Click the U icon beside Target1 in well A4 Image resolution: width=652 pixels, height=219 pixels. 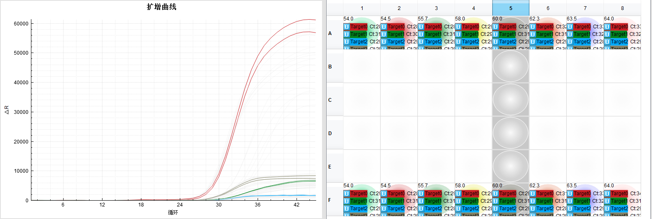point(458,34)
